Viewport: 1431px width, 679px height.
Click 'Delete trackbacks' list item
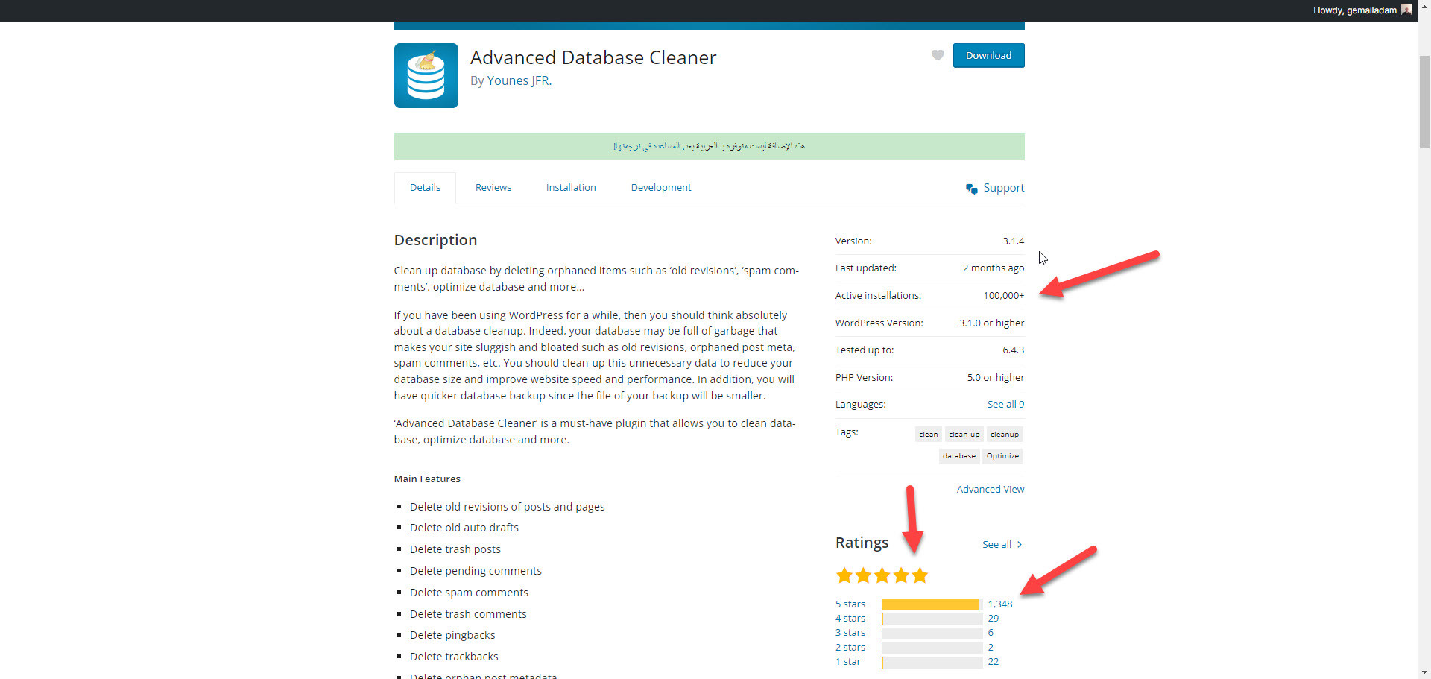pos(454,657)
